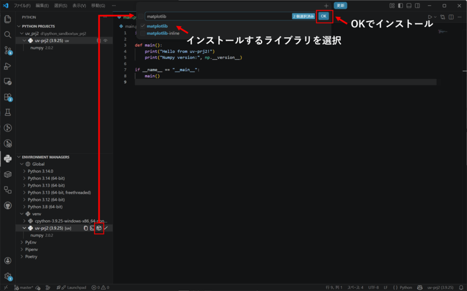Expand the PyEnv manager node
This screenshot has height=291, width=467.
coord(22,242)
